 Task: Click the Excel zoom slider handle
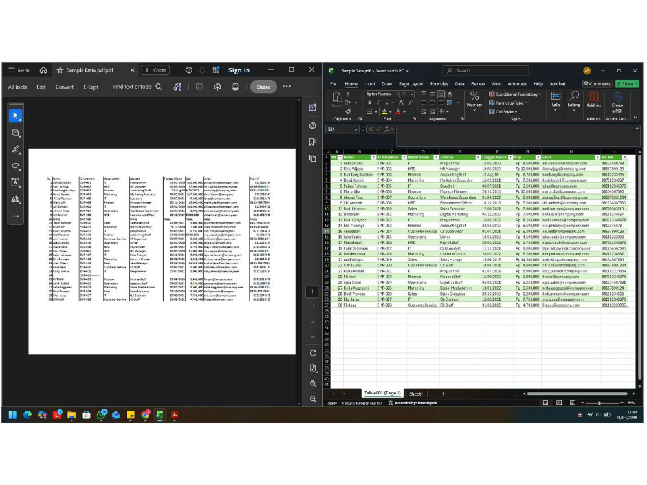pyautogui.click(x=600, y=403)
